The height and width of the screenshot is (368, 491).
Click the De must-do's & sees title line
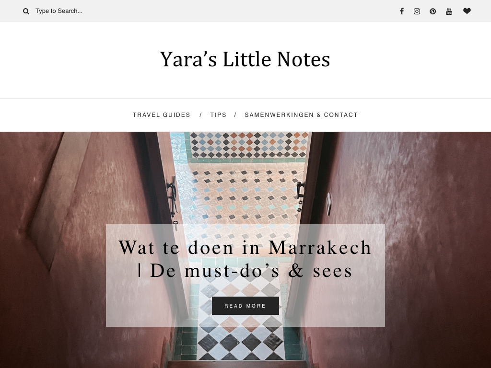[x=245, y=271]
